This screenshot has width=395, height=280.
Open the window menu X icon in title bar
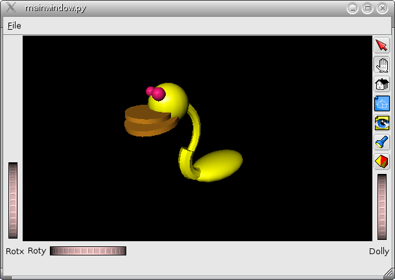10,8
